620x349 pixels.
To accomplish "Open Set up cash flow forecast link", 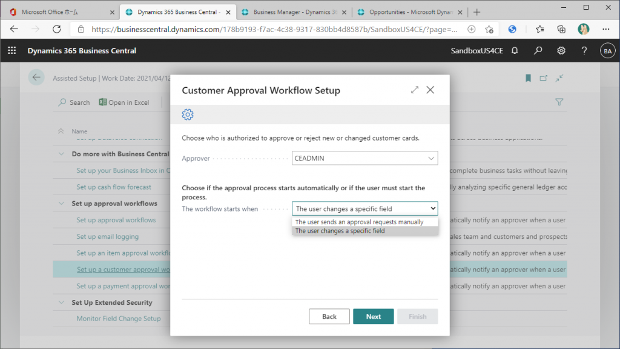I will click(x=114, y=187).
